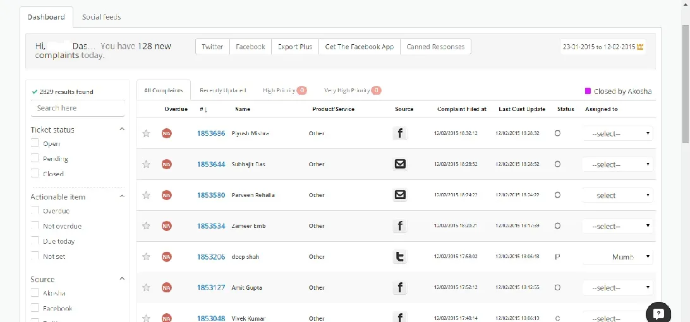Viewport: 690px width, 322px height.
Task: Click NA overdue badge for ticket 1853534
Action: coord(166,225)
